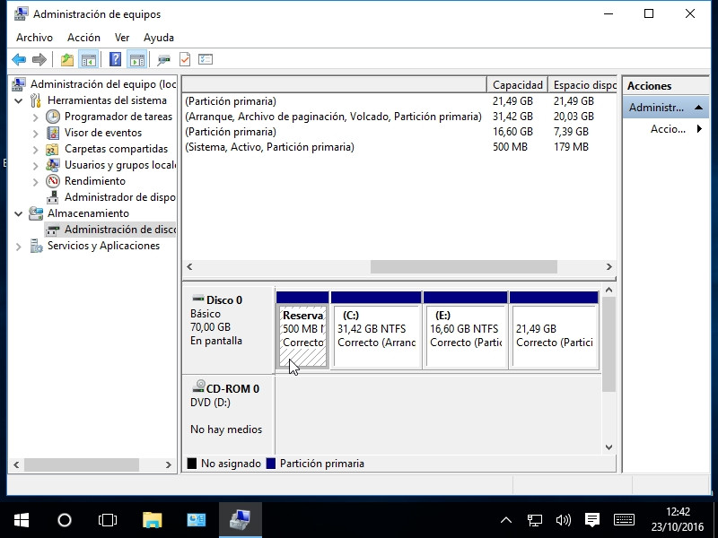Image resolution: width=718 pixels, height=538 pixels.
Task: Click the volume list horizontal scrollbar thumb
Action: 464,267
